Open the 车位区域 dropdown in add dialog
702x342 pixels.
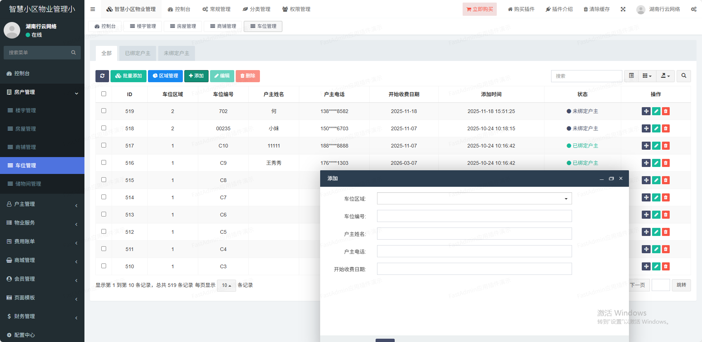coord(474,199)
